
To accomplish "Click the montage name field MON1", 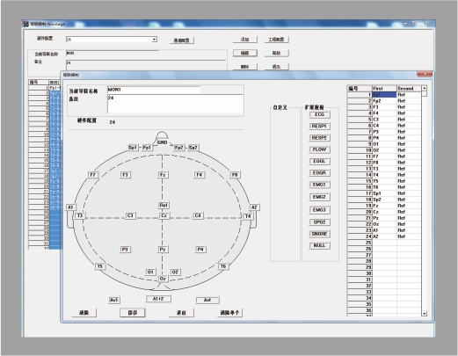I will [154, 90].
